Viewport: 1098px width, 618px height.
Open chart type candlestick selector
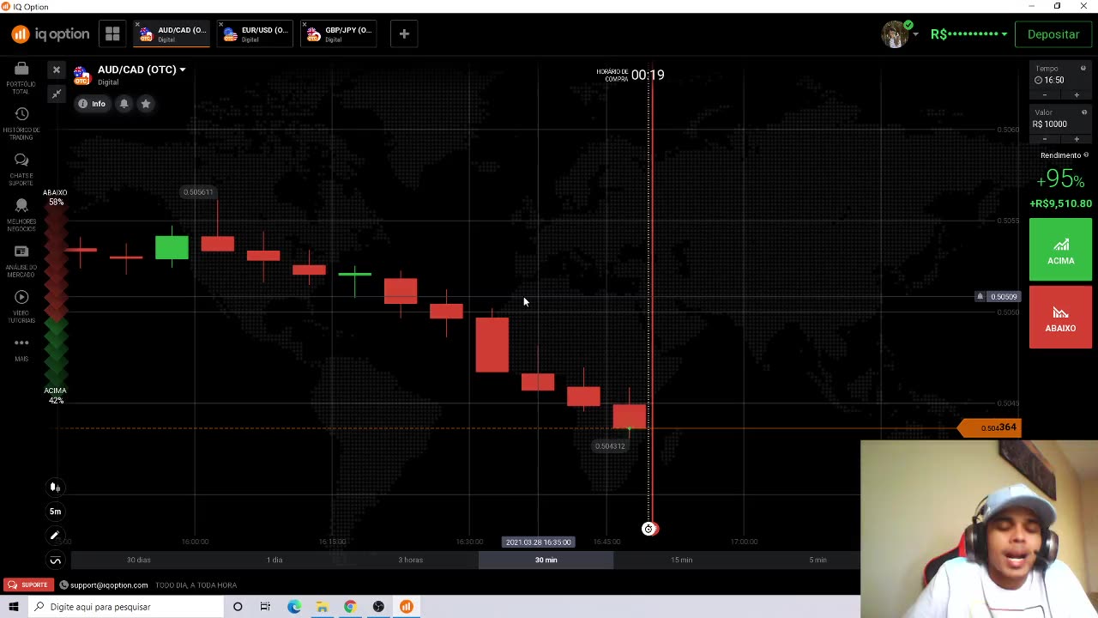(55, 488)
